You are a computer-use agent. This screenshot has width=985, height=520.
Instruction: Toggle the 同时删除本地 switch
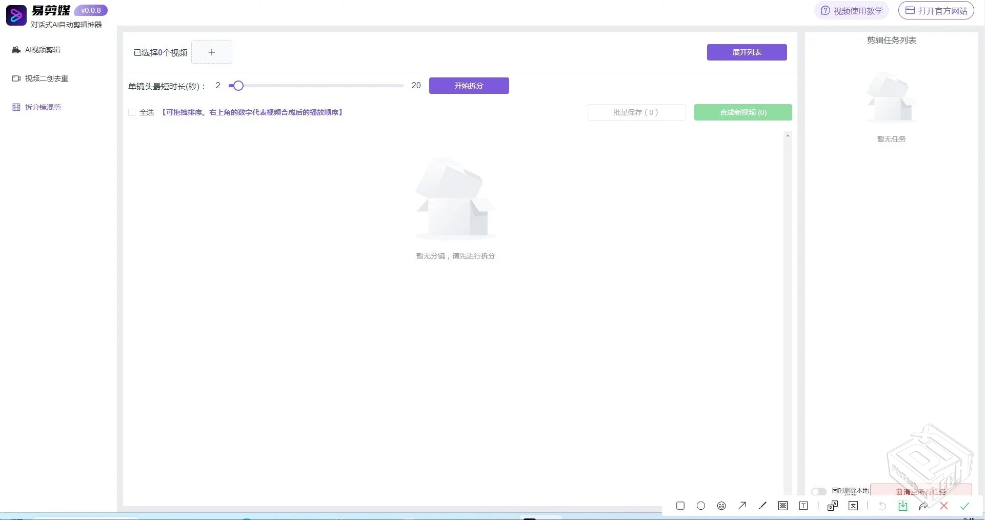click(x=819, y=491)
